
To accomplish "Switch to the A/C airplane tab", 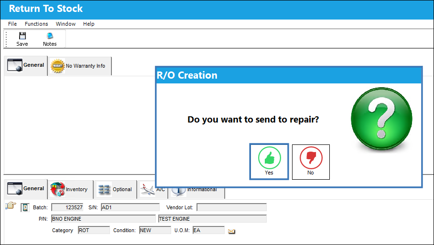I will point(152,189).
